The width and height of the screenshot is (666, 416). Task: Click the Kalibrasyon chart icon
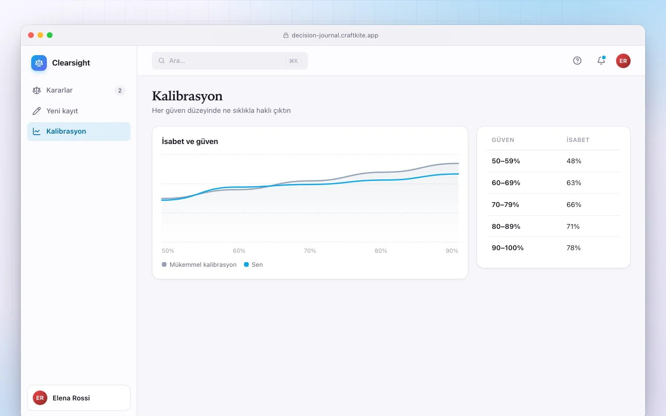point(36,132)
